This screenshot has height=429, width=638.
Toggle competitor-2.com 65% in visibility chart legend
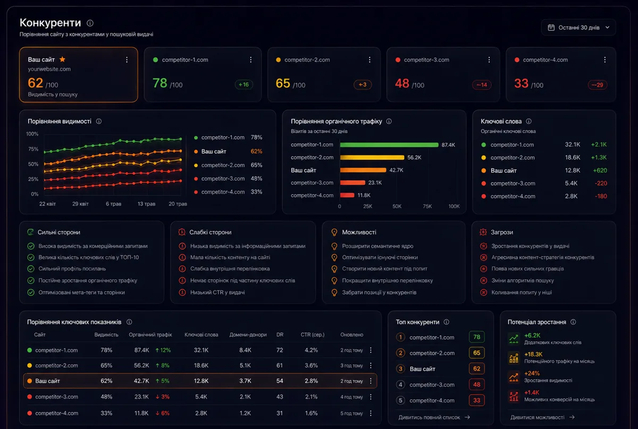[x=229, y=165]
